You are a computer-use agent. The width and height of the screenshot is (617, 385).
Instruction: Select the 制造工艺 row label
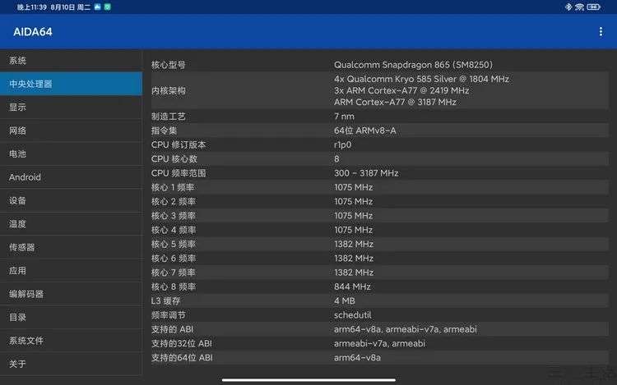tap(168, 117)
